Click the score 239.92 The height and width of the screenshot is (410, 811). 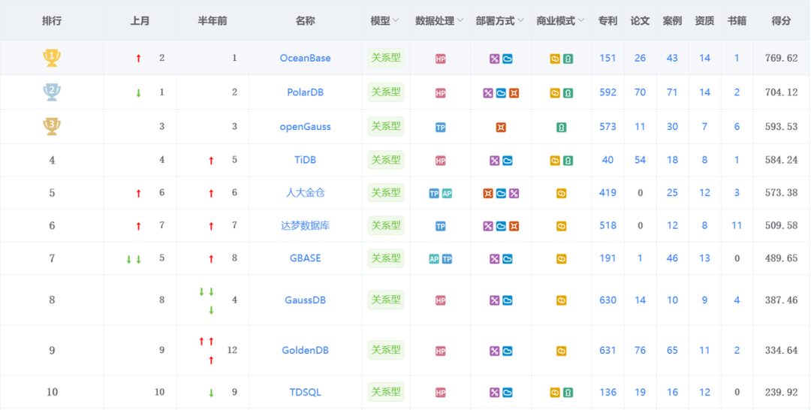(782, 392)
